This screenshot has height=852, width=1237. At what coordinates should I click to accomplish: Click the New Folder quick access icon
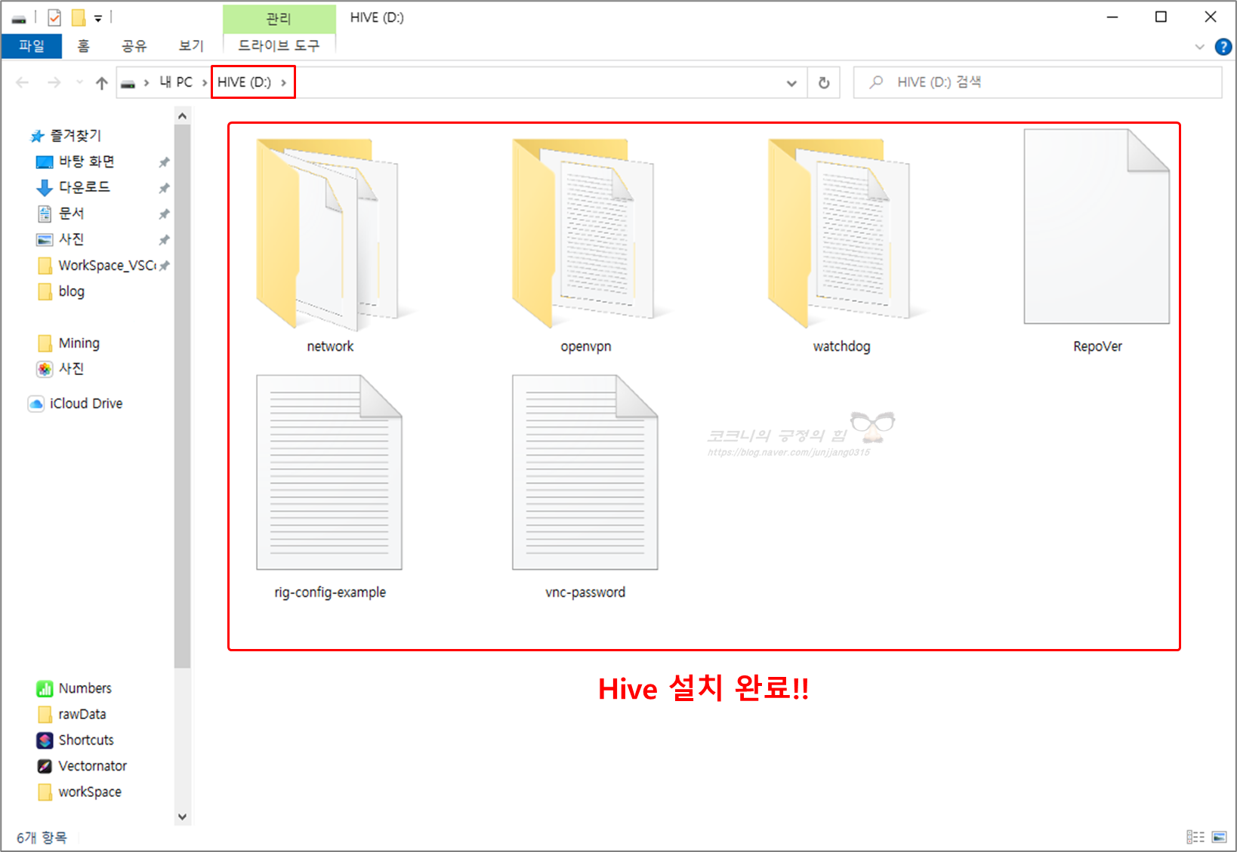(x=79, y=17)
